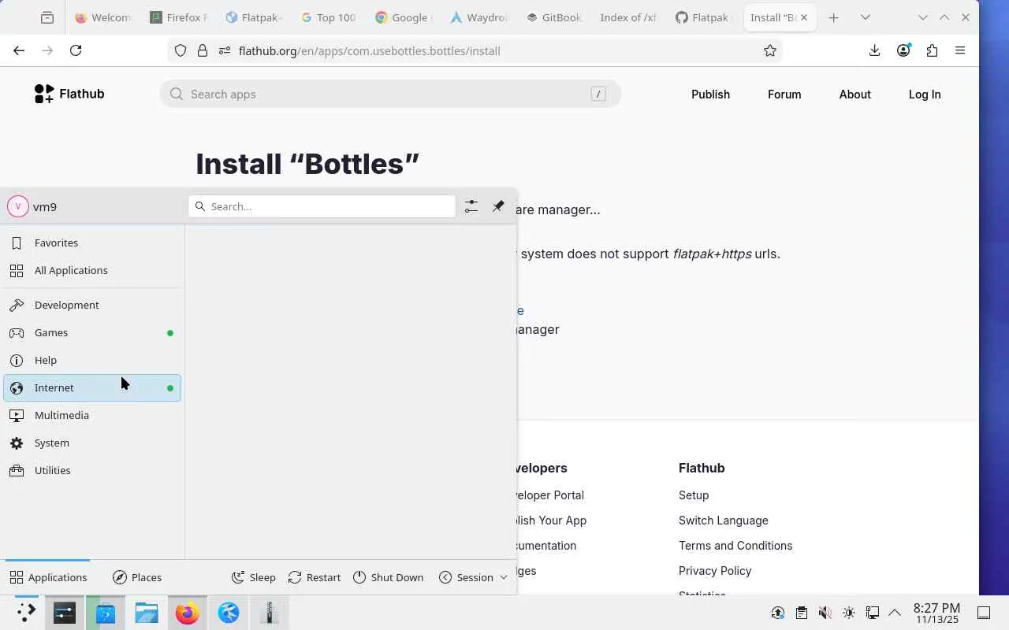Click the muted volume tray icon

tap(825, 613)
